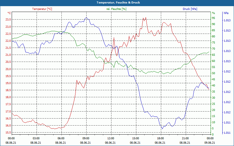This screenshot has width=234, height=146.
Task: Click the chart title 'Temperatur, Feuchte & Druck'
Action: point(118,3)
